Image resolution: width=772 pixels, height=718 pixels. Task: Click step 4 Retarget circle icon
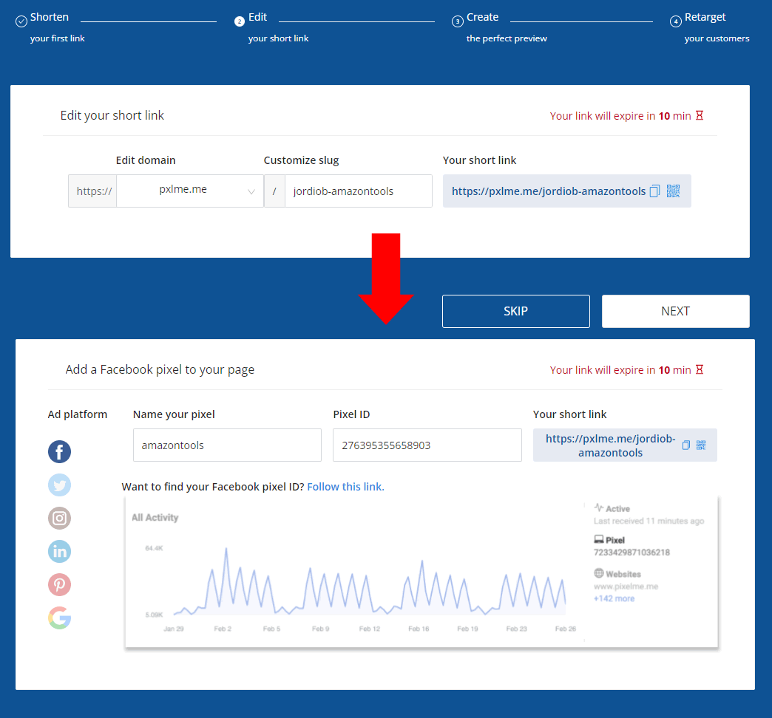676,21
